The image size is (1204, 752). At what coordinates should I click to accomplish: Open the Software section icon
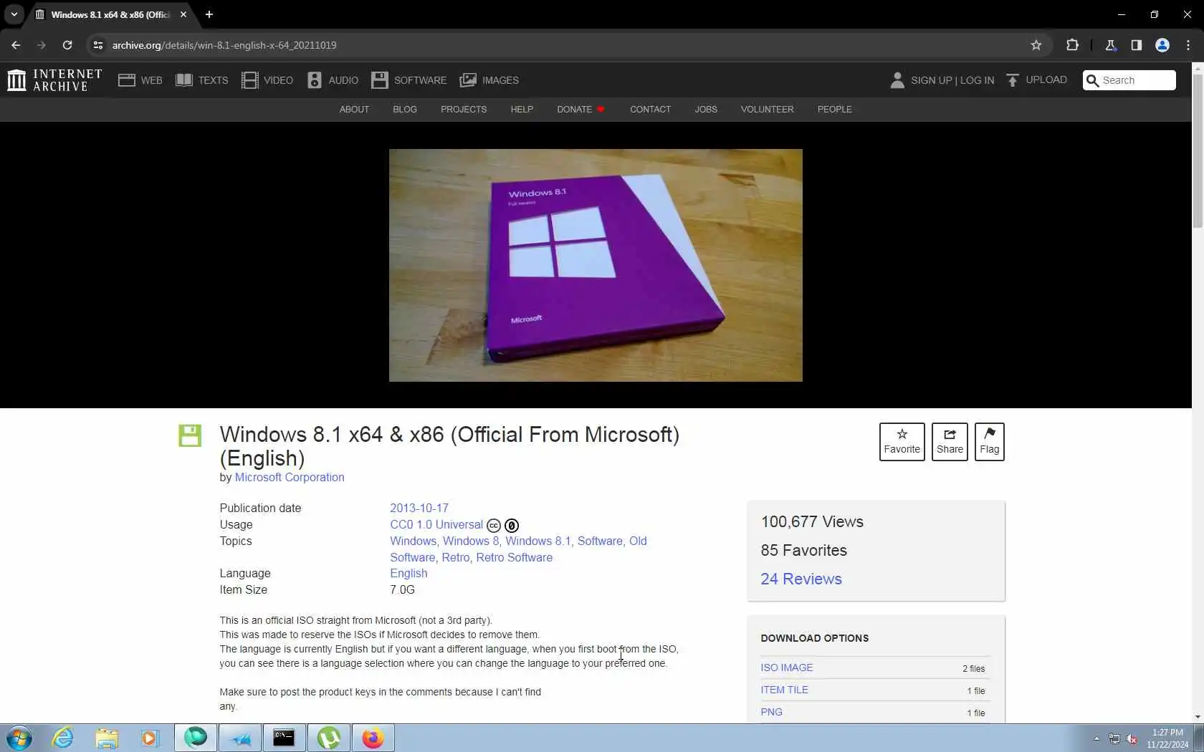pos(380,80)
